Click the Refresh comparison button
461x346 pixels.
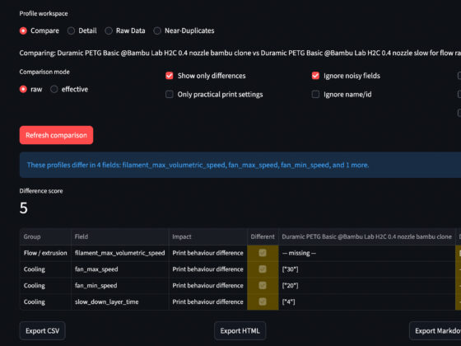[56, 135]
